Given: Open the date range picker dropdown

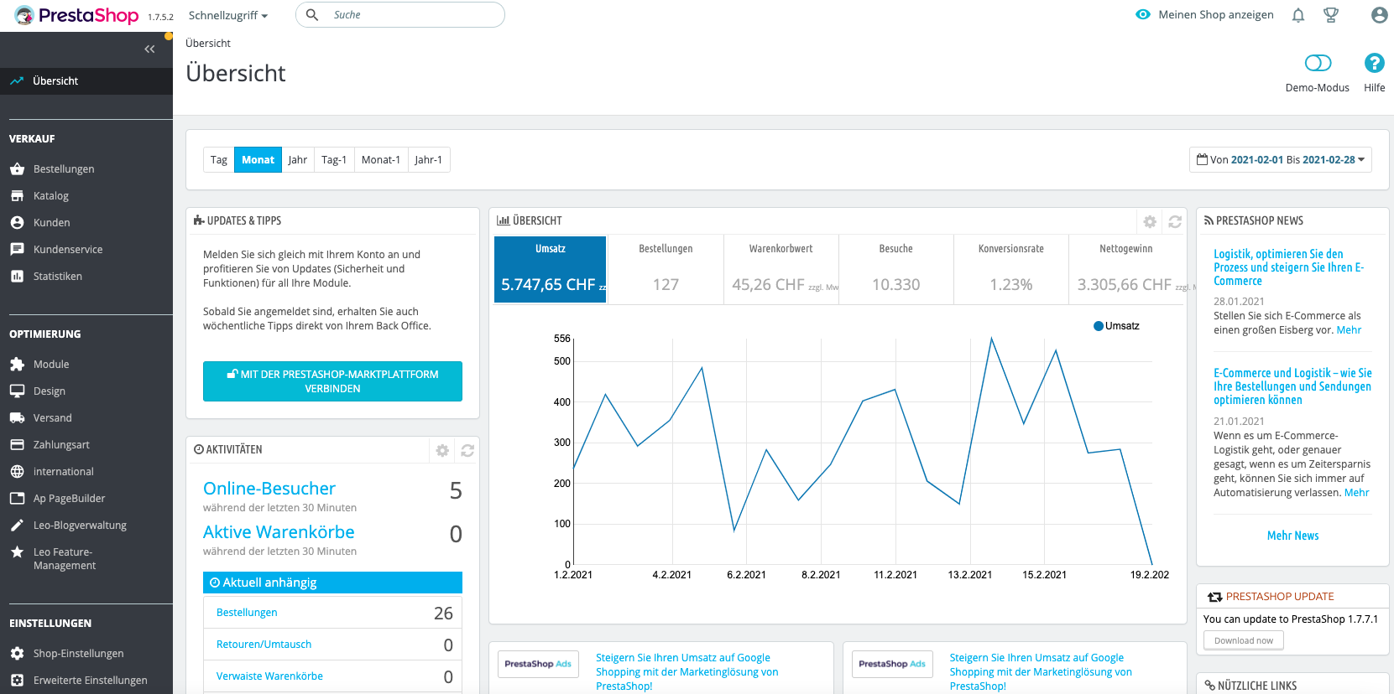Looking at the screenshot, I should click(x=1281, y=160).
